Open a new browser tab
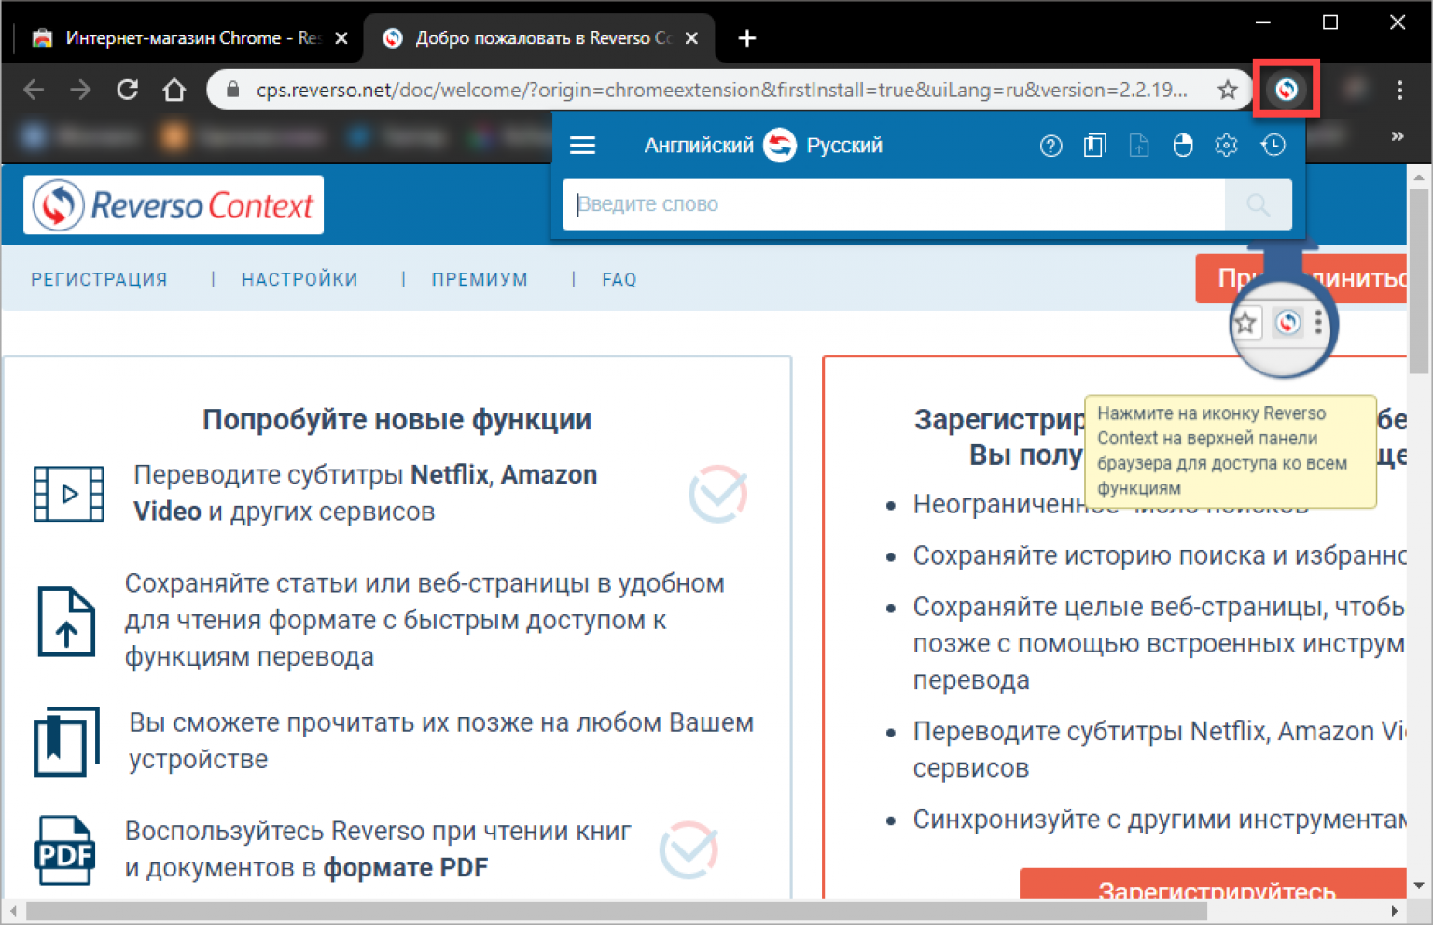1433x925 pixels. [x=746, y=38]
